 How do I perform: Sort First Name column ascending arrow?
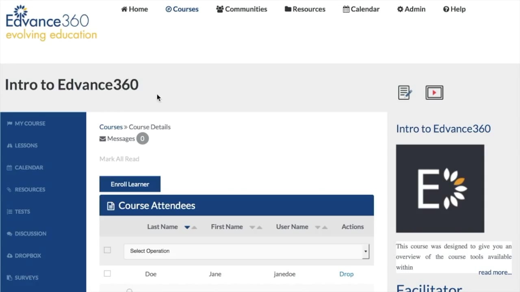[260, 227]
